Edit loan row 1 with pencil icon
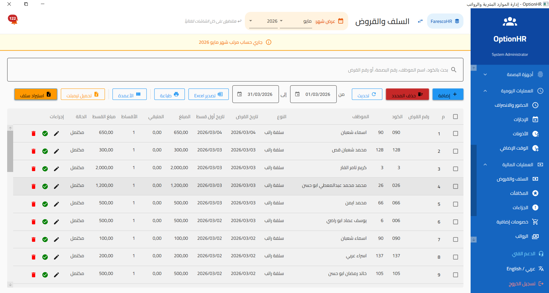The width and height of the screenshot is (549, 293). [x=56, y=133]
